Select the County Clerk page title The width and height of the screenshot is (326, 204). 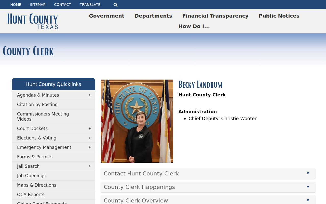(x=28, y=51)
